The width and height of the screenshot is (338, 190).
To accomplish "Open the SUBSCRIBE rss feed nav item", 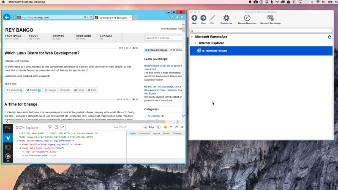I will (x=84, y=37).
